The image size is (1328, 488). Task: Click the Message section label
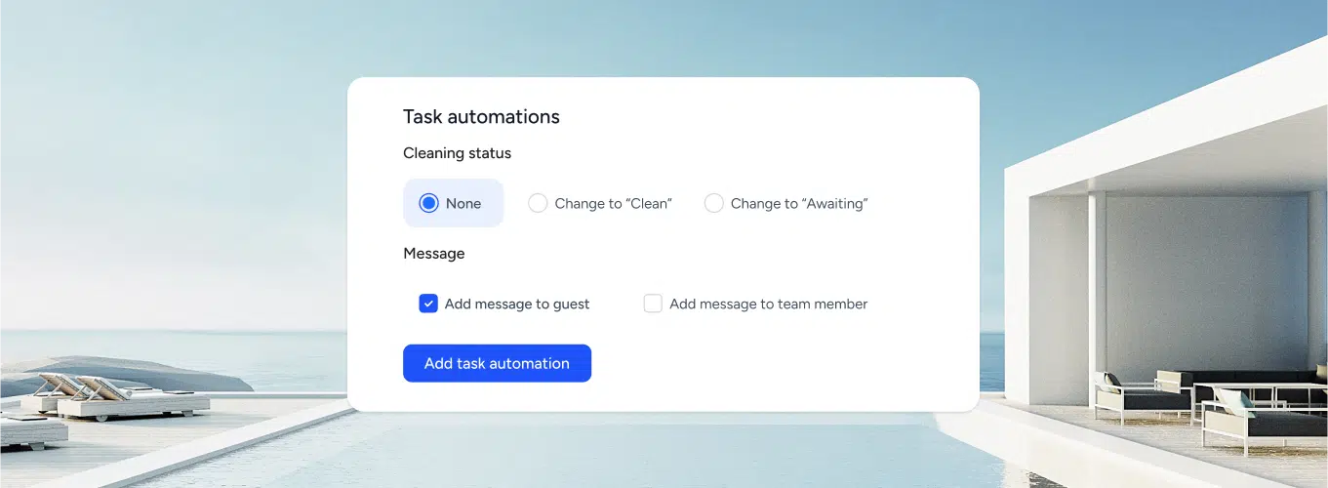click(433, 254)
